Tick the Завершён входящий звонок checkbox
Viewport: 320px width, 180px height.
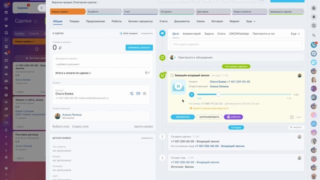click(172, 75)
